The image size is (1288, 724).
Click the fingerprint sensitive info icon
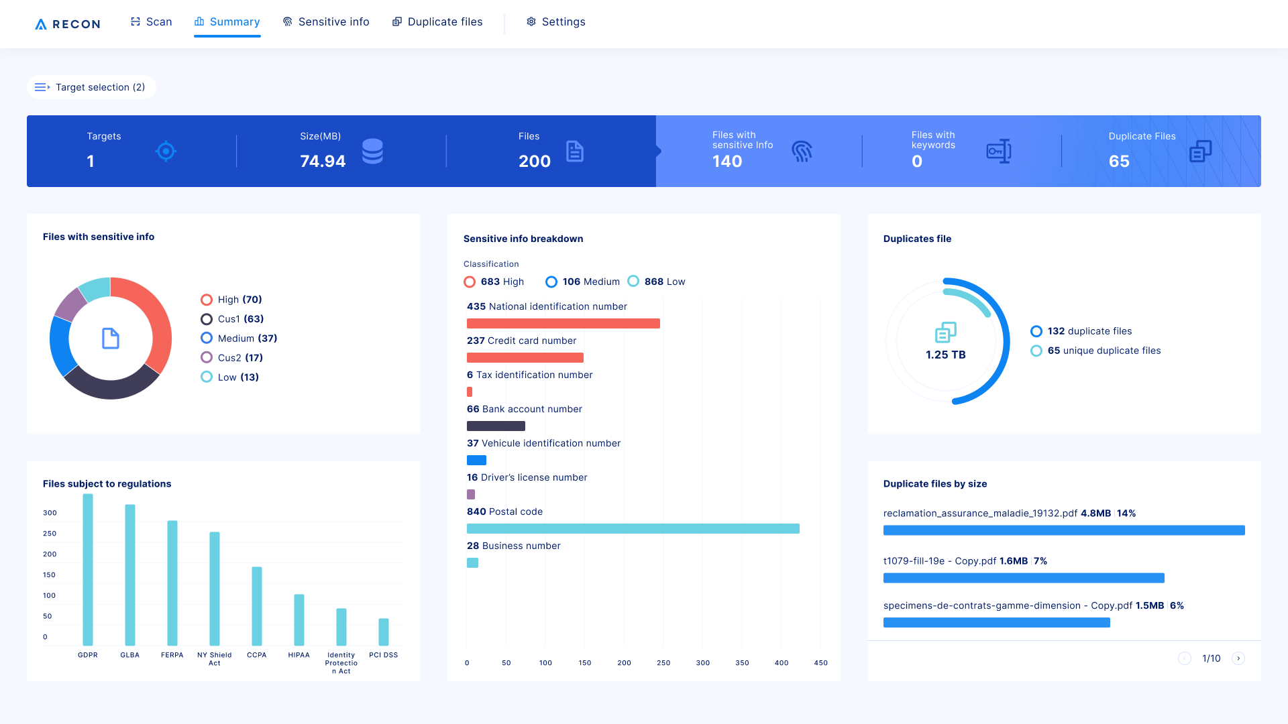pos(802,151)
